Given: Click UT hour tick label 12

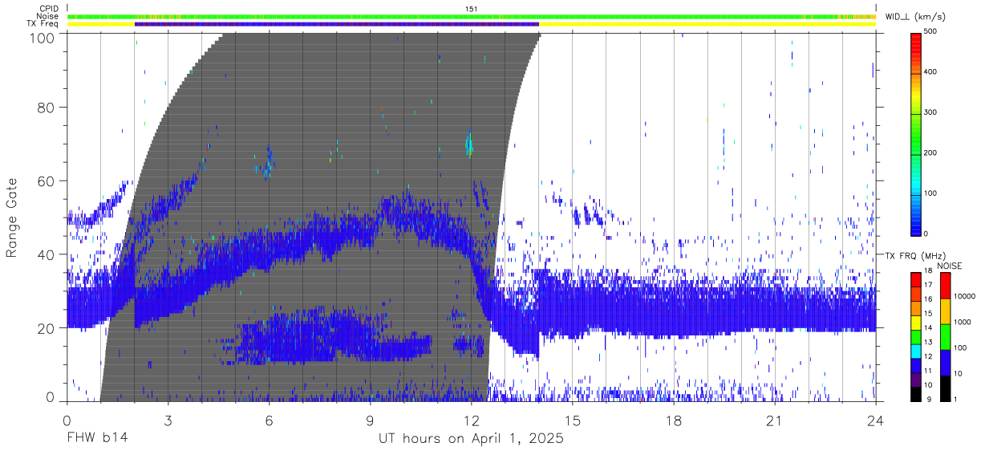Looking at the screenshot, I should (x=471, y=420).
